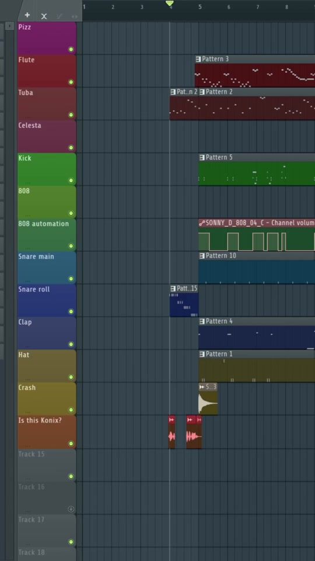Mute the Is this Konix? track
This screenshot has height=561, width=315.
coord(71,444)
